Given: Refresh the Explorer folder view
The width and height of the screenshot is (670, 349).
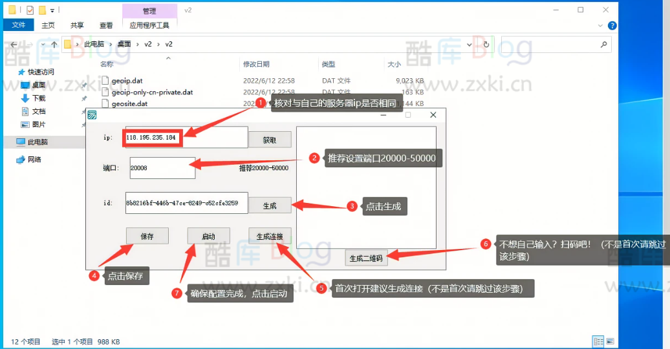Looking at the screenshot, I should point(486,44).
